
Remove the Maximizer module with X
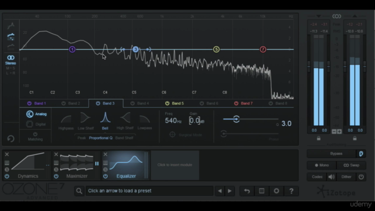(56, 154)
